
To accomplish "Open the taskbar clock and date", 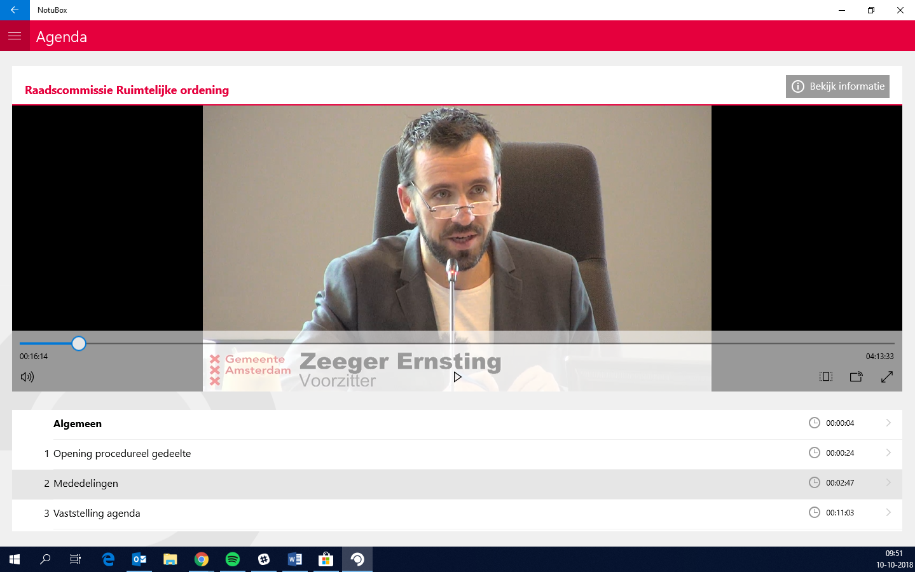I will click(894, 559).
